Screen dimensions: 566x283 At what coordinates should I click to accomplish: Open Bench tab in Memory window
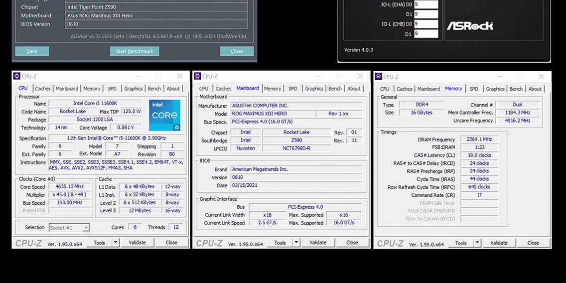tap(516, 89)
